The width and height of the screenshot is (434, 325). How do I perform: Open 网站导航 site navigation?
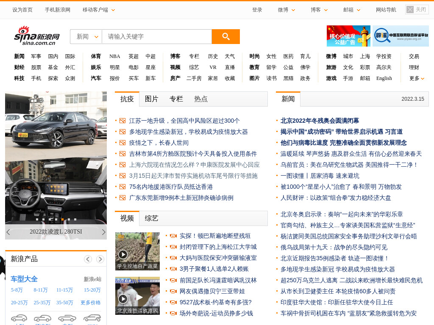[386, 10]
